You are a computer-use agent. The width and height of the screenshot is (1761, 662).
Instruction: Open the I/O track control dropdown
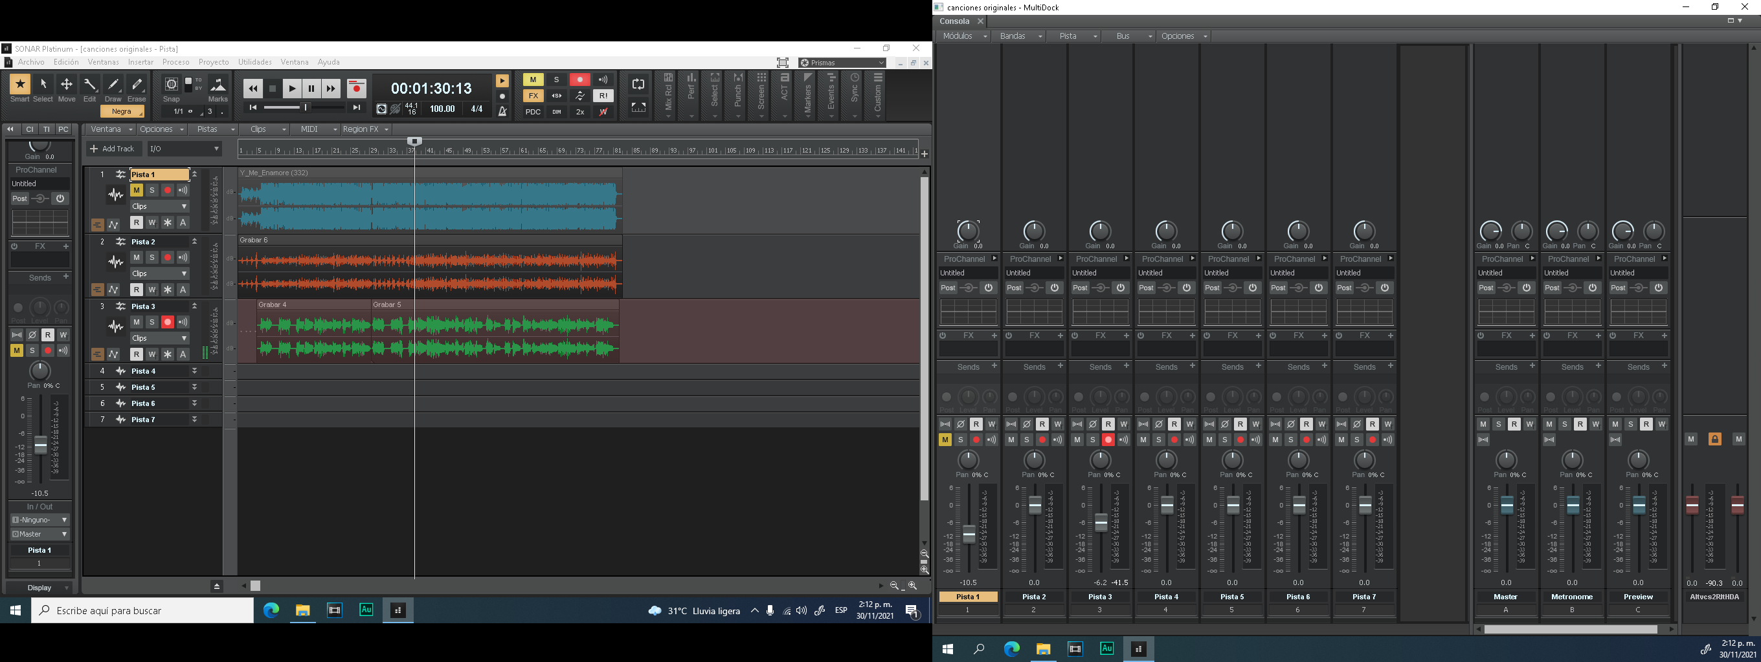185,149
